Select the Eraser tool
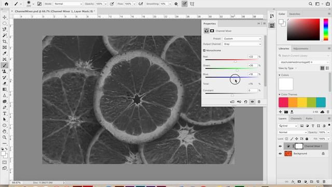 [5, 84]
